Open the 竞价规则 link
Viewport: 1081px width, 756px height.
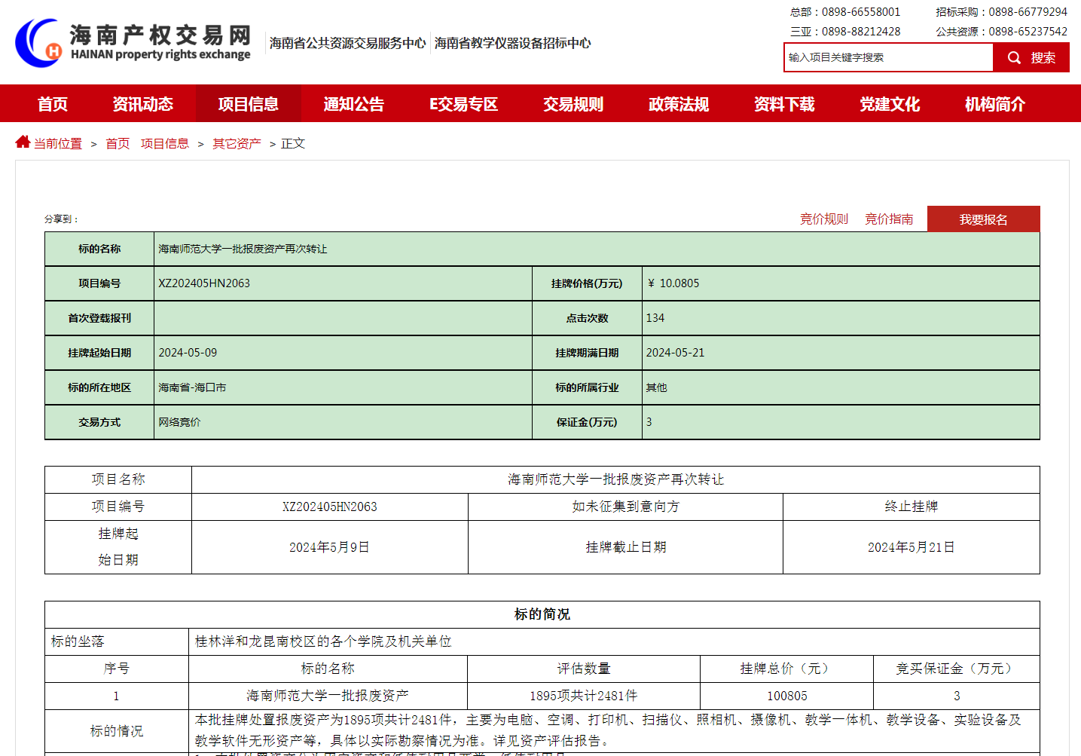(x=824, y=219)
